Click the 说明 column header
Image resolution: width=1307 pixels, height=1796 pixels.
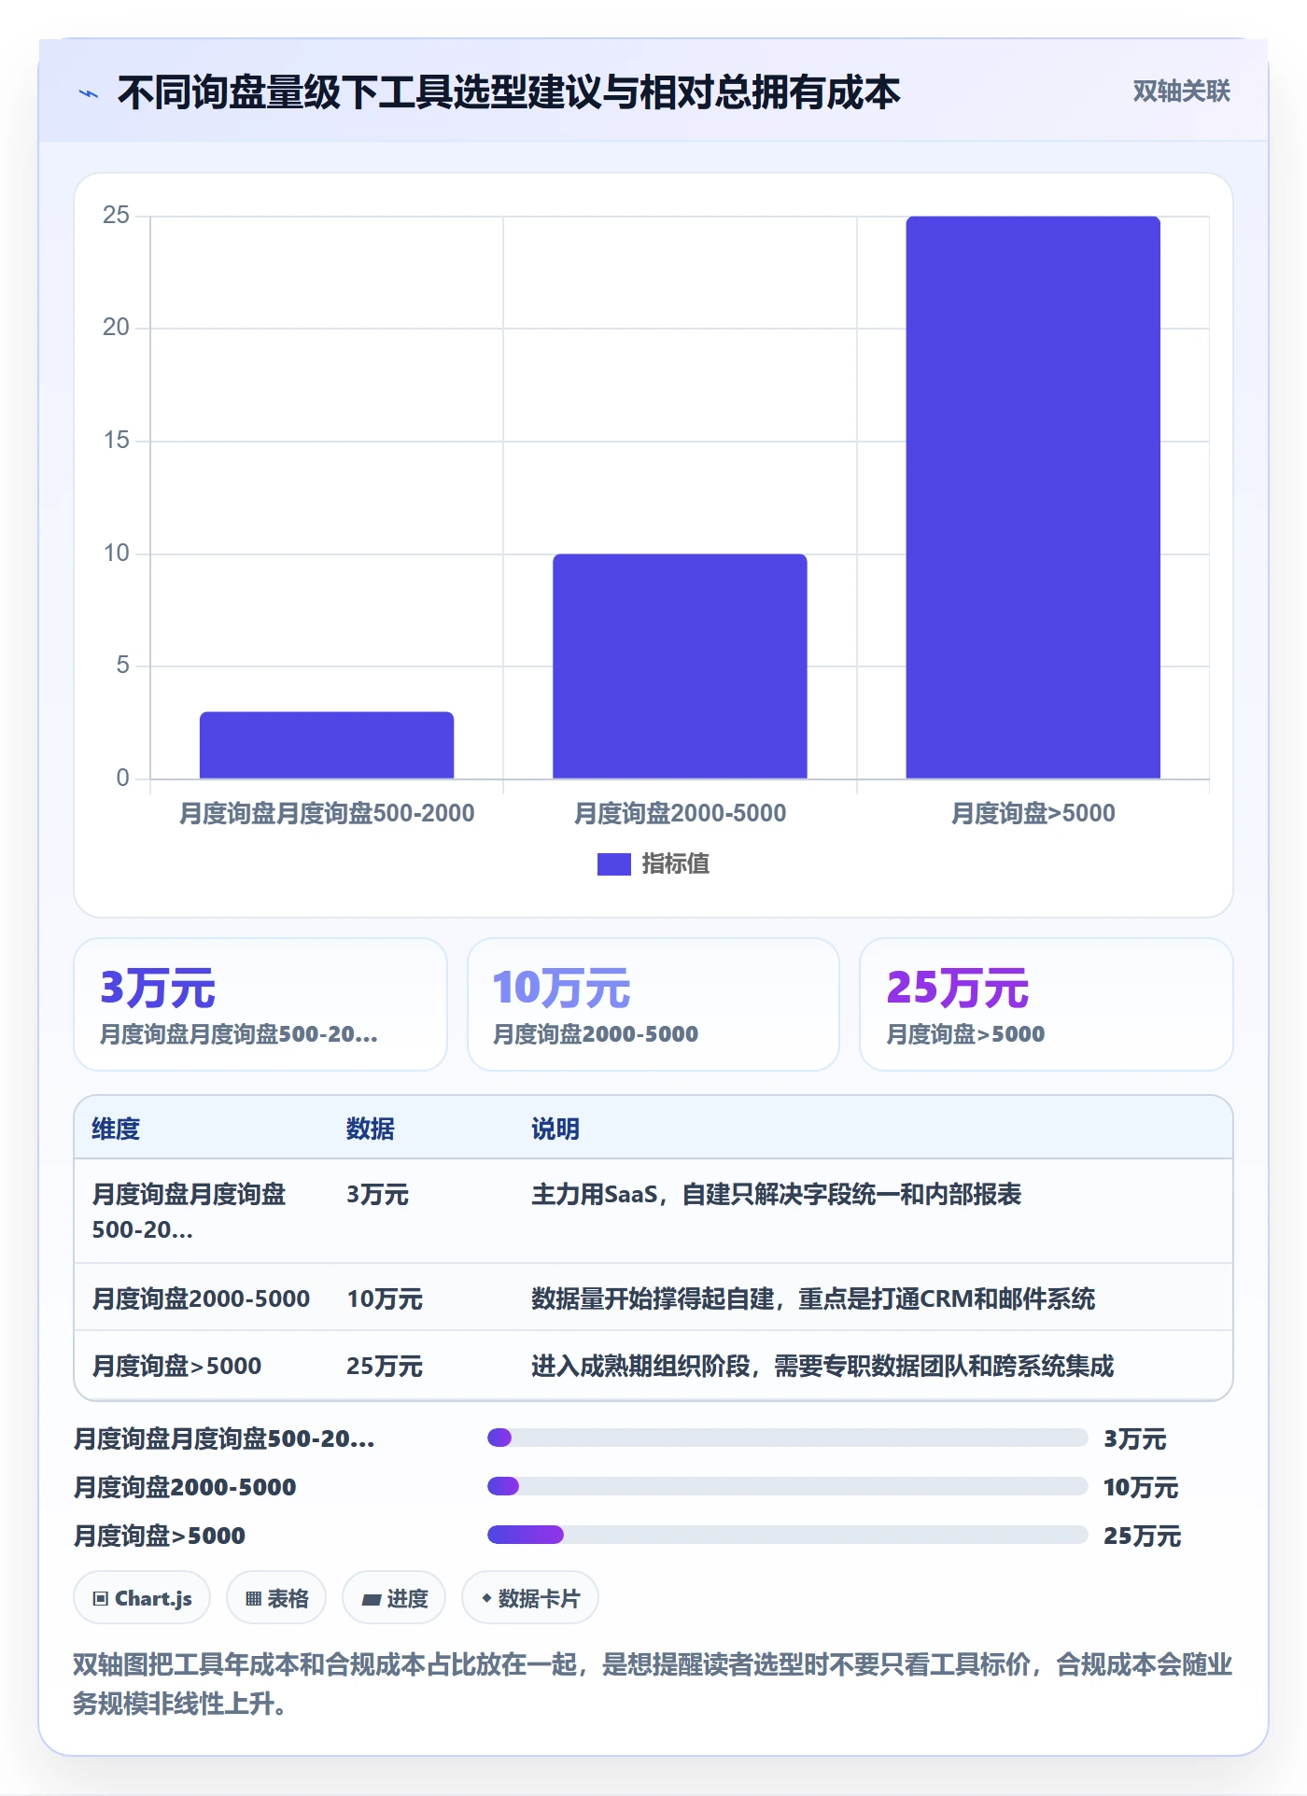pos(555,1129)
